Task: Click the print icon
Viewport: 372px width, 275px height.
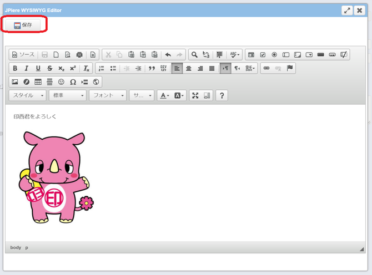Action: (x=79, y=55)
